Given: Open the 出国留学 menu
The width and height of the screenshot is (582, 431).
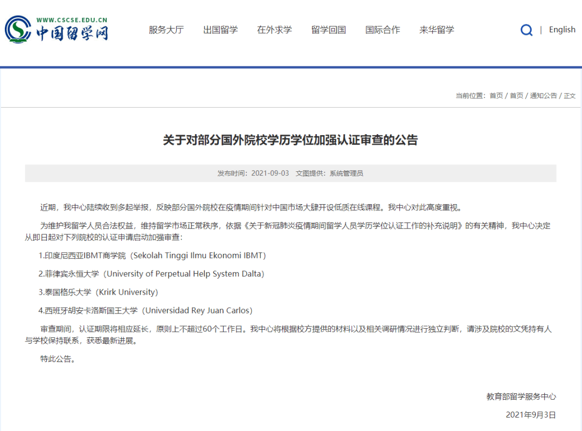Looking at the screenshot, I should point(220,30).
